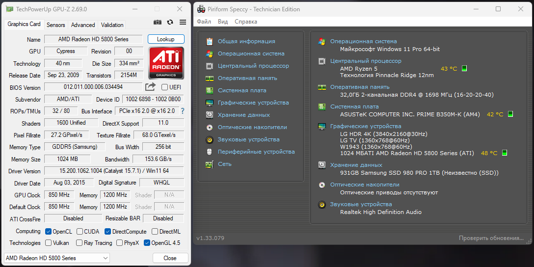The height and width of the screenshot is (267, 534).
Task: Click the Device ID value field
Action: [x=153, y=100]
